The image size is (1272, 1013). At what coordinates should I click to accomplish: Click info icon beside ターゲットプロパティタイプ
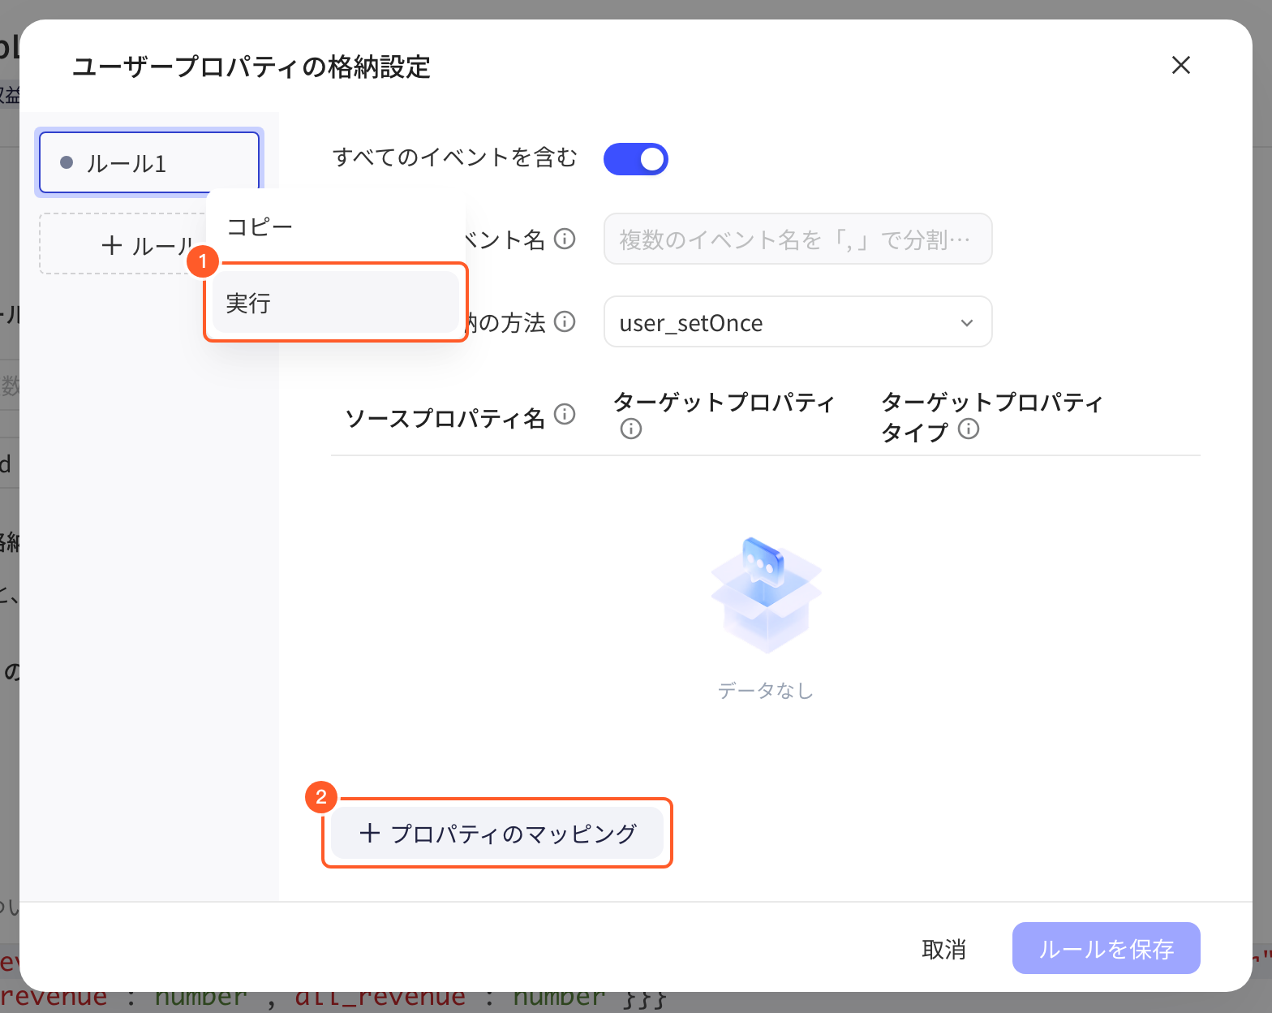point(969,429)
